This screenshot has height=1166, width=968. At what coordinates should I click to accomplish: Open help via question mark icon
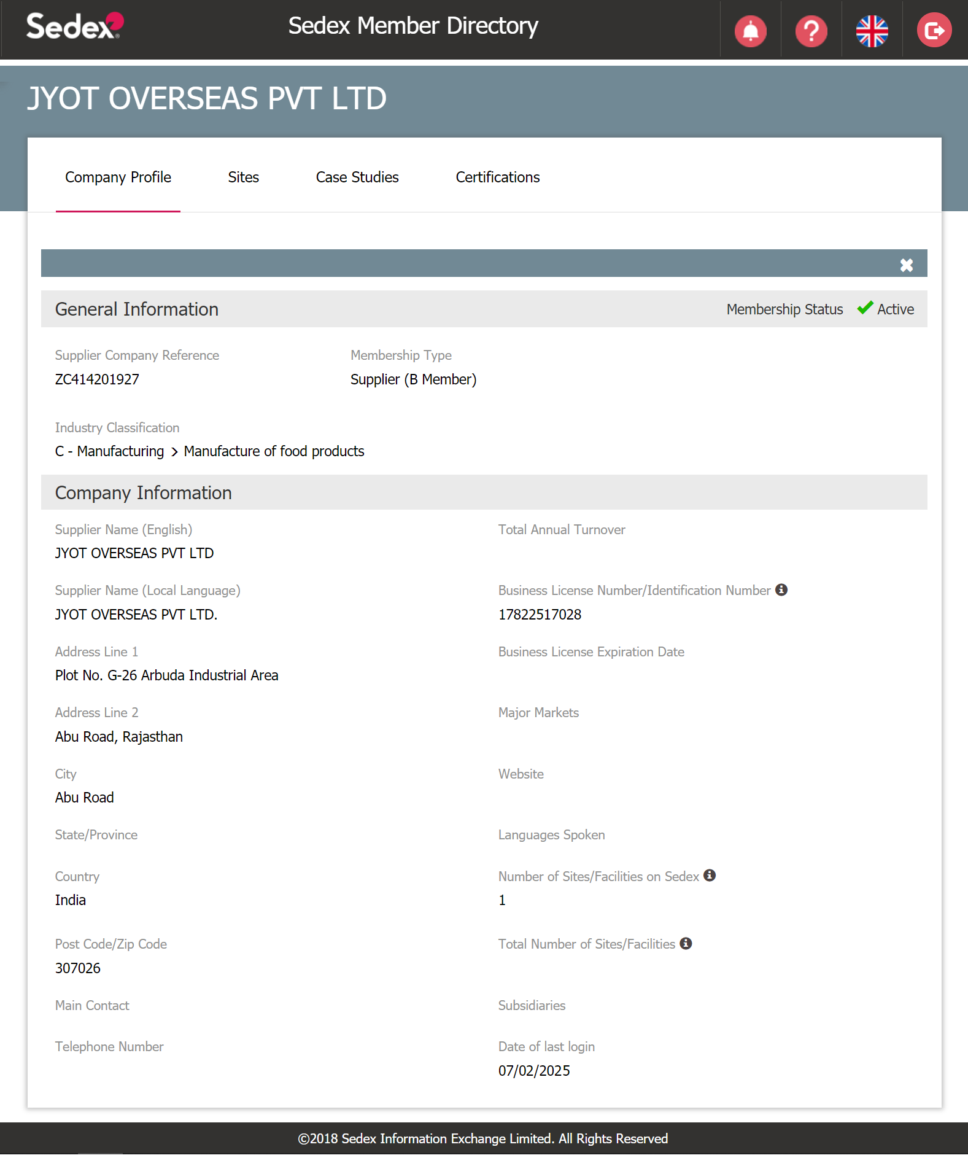[811, 31]
